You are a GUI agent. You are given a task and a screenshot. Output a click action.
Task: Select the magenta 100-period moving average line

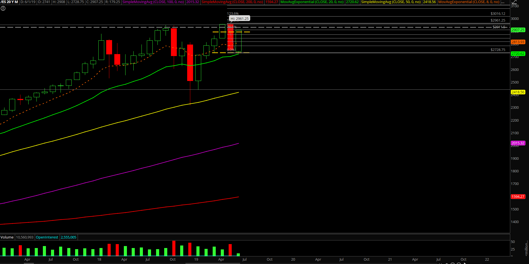[x=118, y=174]
